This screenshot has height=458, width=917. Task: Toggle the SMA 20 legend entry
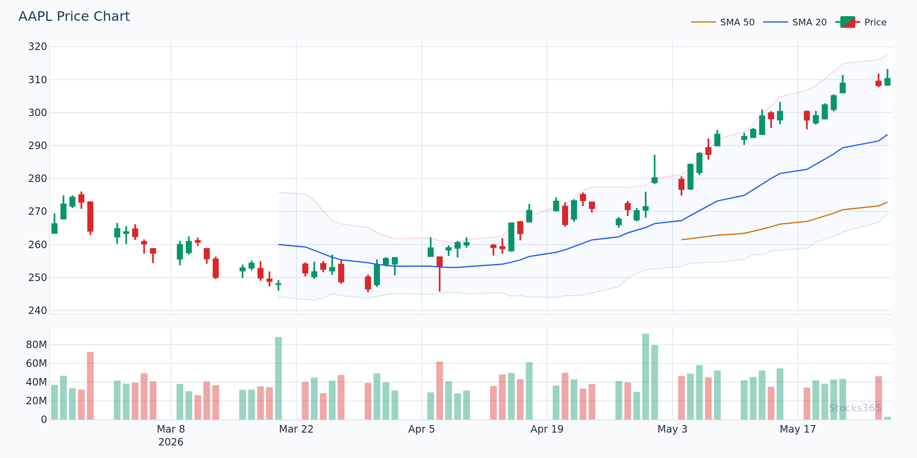(x=795, y=22)
